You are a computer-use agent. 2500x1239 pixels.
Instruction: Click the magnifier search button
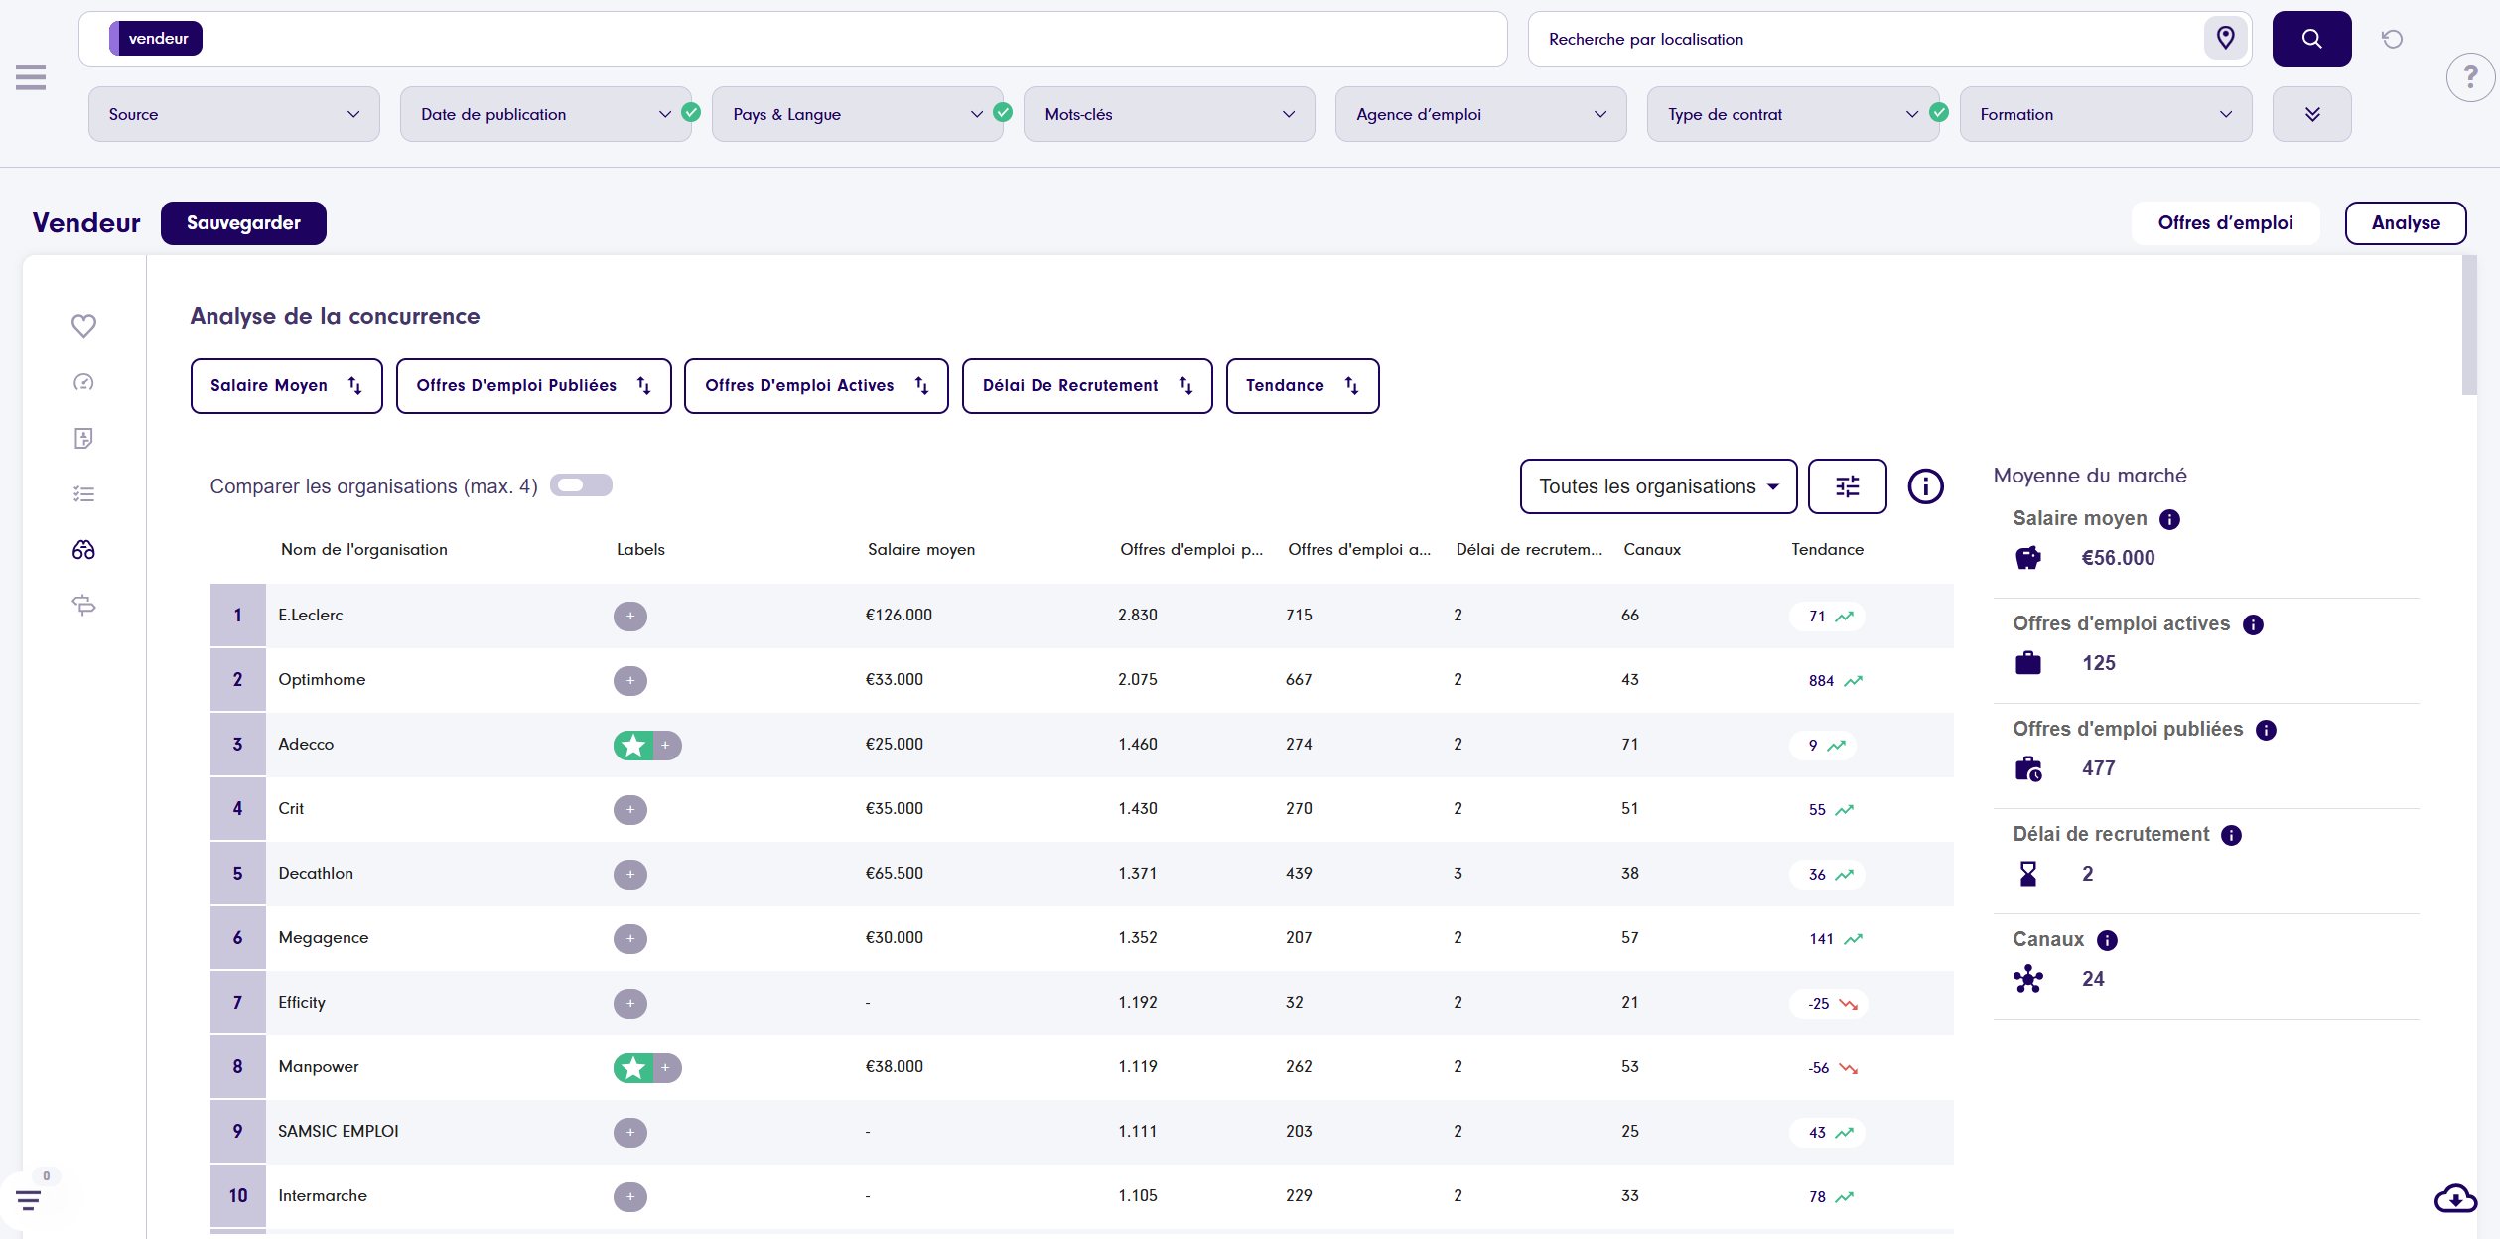click(2311, 39)
